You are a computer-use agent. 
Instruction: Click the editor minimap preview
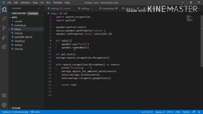point(190,18)
